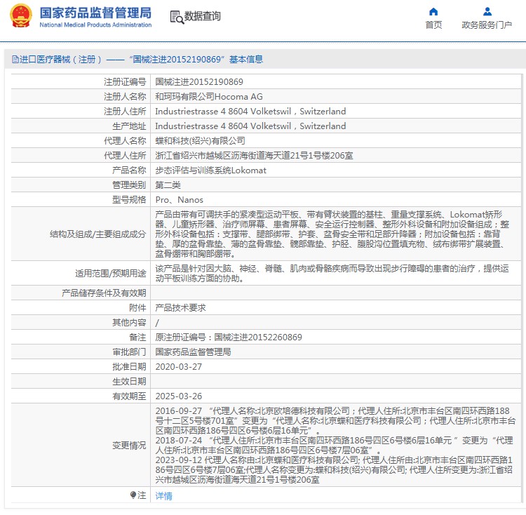Click the 2023-09-12 change record

(x=334, y=469)
